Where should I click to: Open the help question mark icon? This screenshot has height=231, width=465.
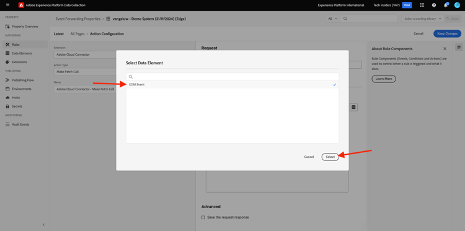click(x=434, y=5)
